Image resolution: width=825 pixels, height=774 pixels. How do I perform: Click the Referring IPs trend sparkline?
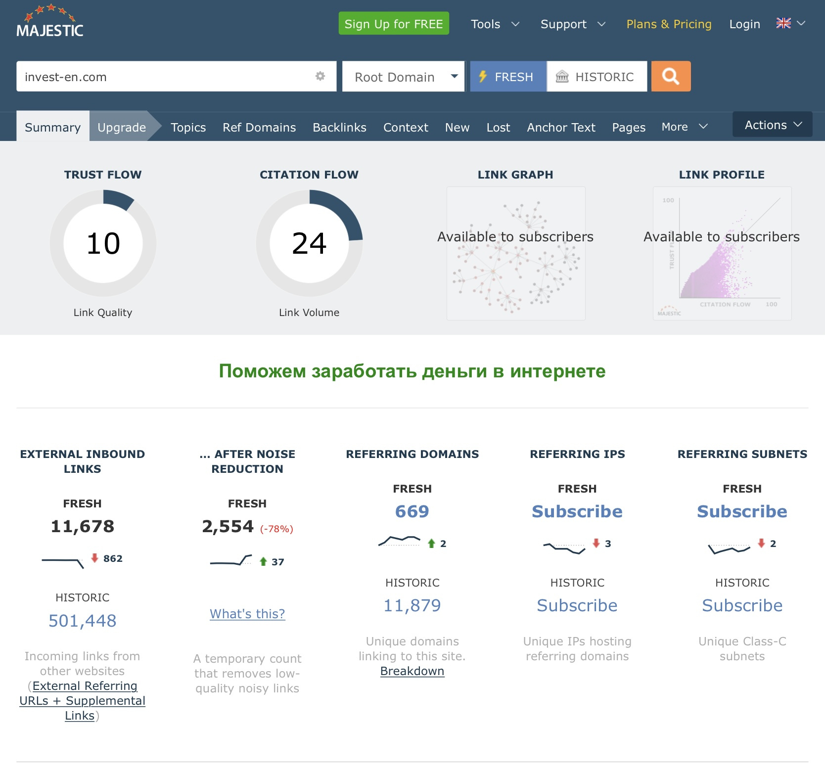pyautogui.click(x=564, y=548)
